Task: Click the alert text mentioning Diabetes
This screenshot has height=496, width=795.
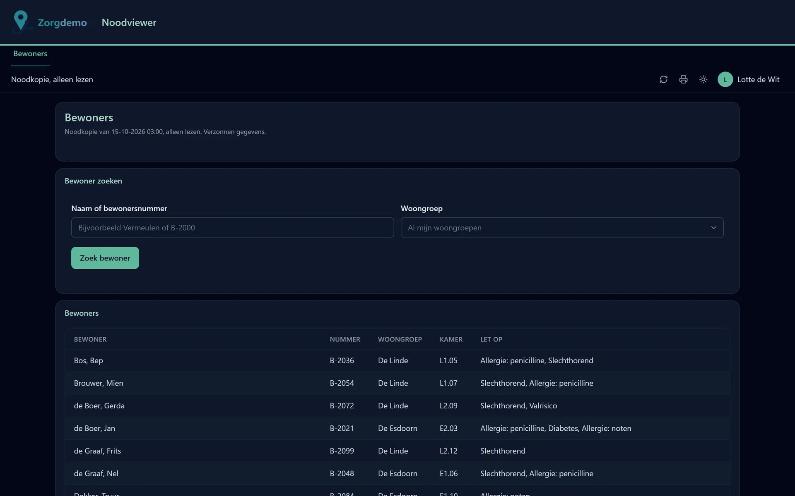Action: click(x=556, y=428)
